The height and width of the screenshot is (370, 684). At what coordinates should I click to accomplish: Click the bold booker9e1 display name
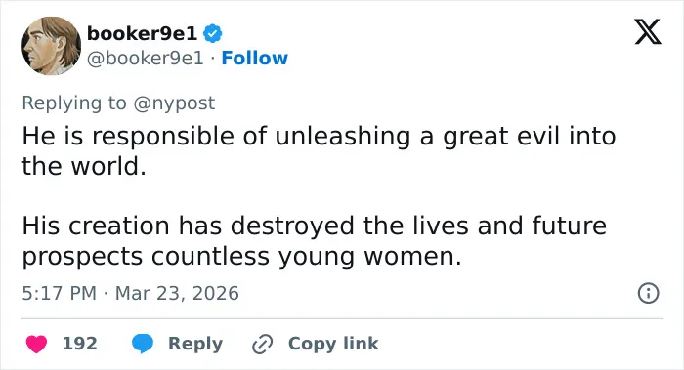143,33
